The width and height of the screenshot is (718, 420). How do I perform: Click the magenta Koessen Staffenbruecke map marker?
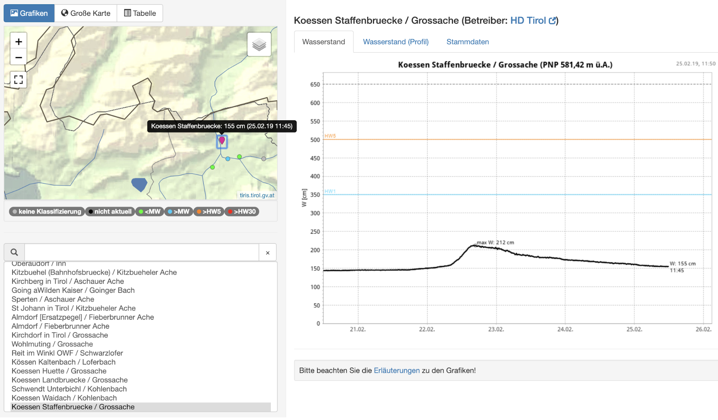222,140
